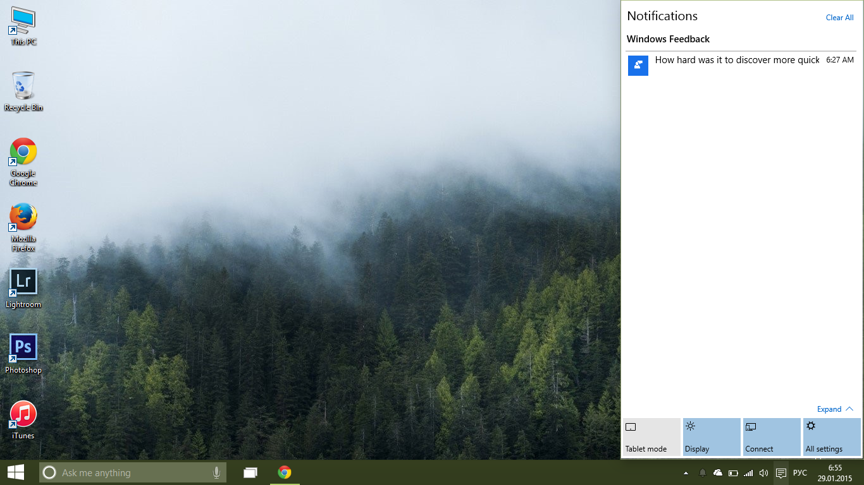
Task: Select Lightroom desktop shortcut
Action: tap(23, 289)
